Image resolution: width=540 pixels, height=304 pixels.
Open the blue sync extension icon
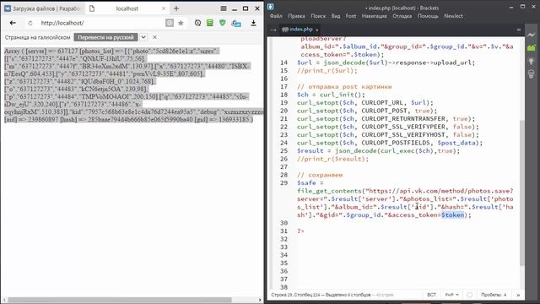236,23
